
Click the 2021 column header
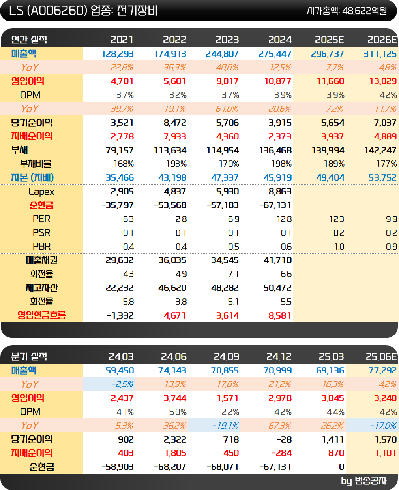click(122, 40)
